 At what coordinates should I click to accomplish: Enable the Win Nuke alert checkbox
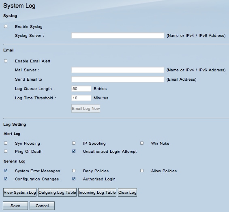142,143
